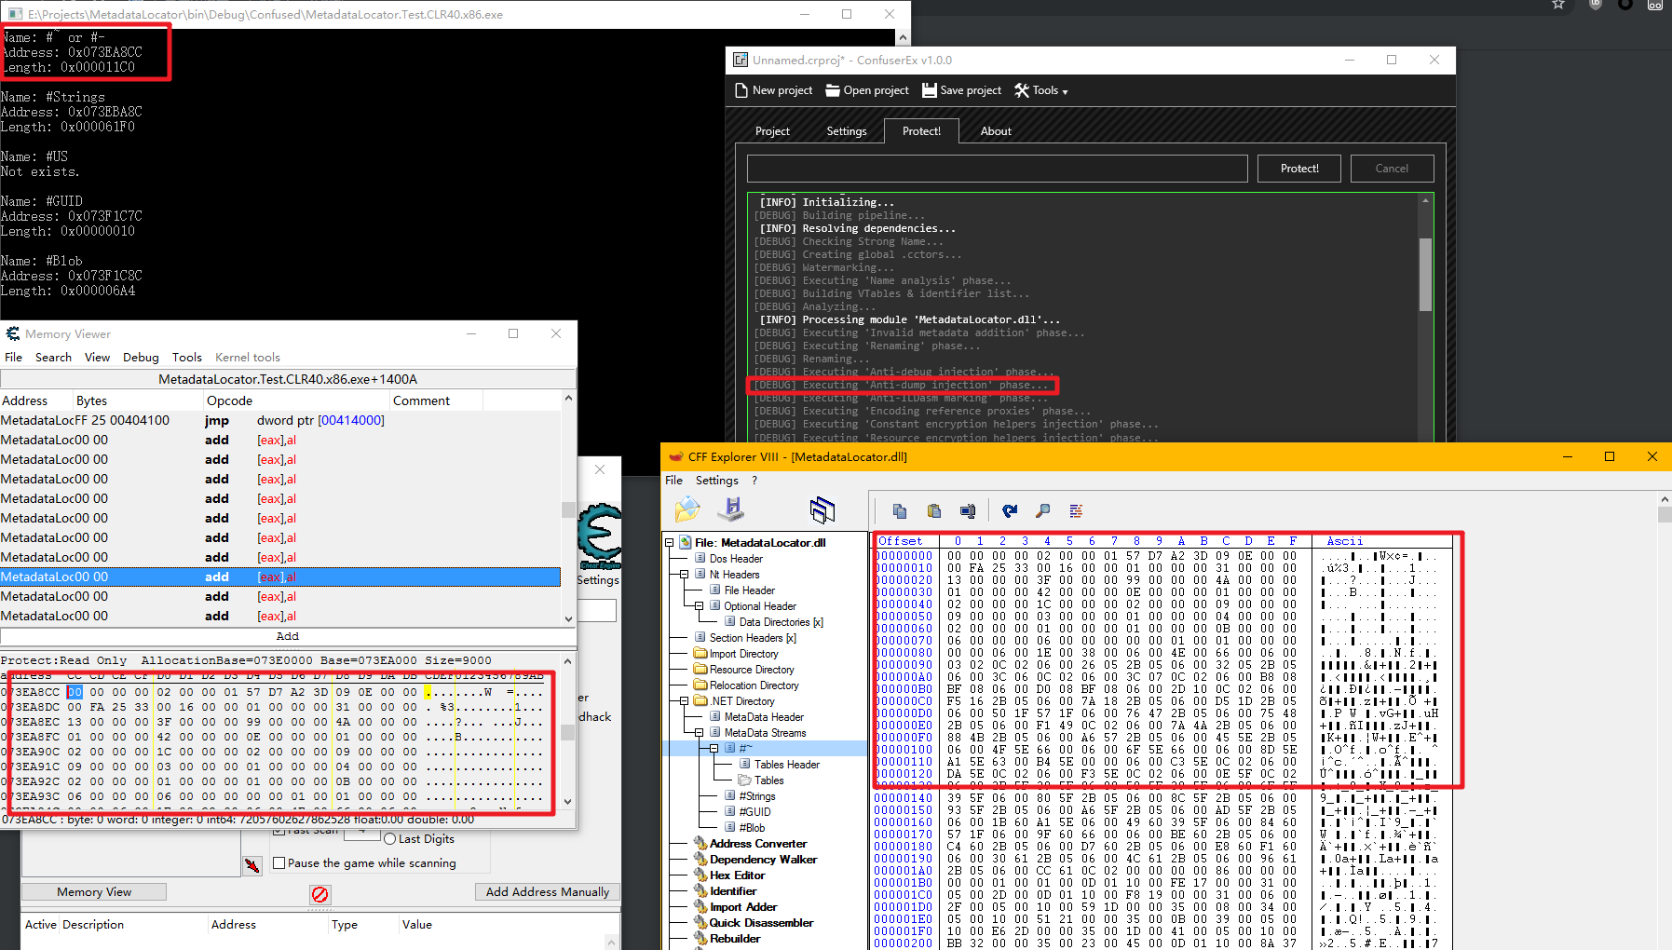
Task: Click Save project disk icon in ConfuserEx
Action: pyautogui.click(x=929, y=90)
